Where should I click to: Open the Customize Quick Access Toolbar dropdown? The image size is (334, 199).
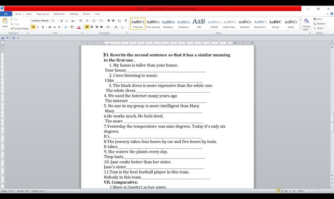18,38
